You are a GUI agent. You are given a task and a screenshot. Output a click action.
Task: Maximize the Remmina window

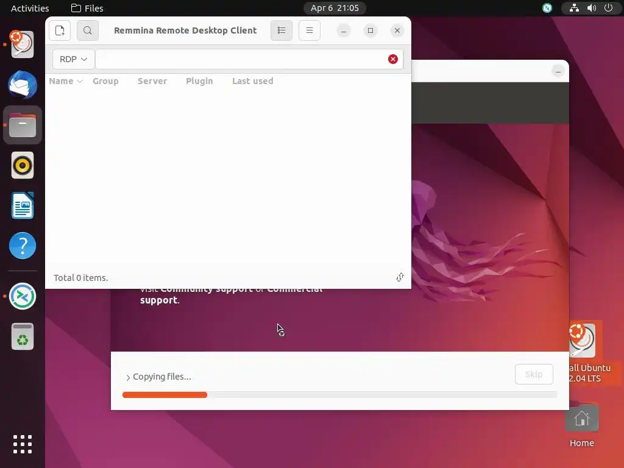(370, 30)
